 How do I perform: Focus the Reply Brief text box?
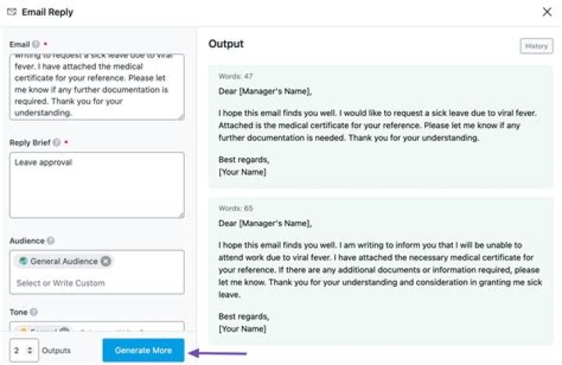[x=97, y=185]
